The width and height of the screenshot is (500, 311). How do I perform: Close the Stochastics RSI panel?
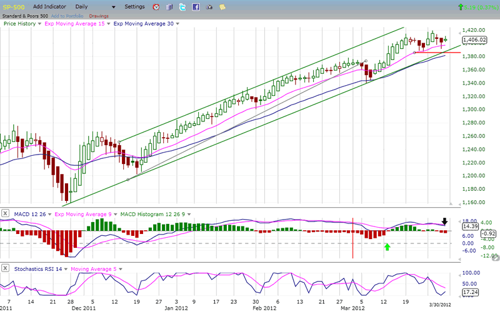click(6, 268)
